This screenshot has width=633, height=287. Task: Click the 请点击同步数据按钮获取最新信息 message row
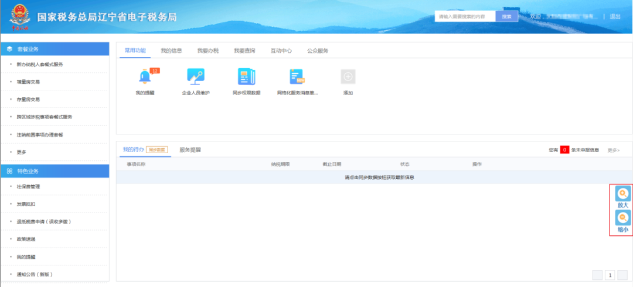[x=374, y=177]
